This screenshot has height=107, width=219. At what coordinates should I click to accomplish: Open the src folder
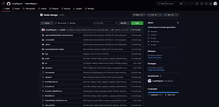[x=46, y=63]
